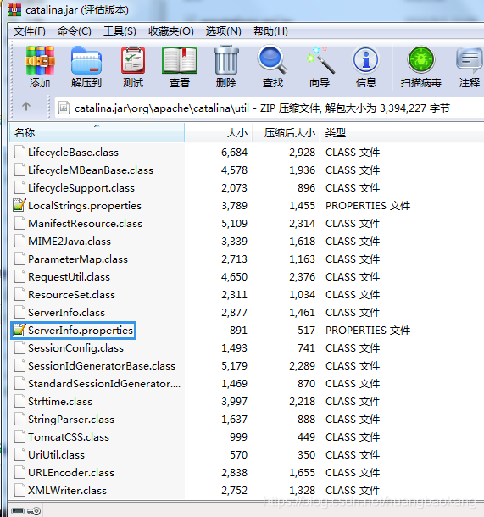Open the View (查看) book icon
The height and width of the screenshot is (517, 484).
180,60
